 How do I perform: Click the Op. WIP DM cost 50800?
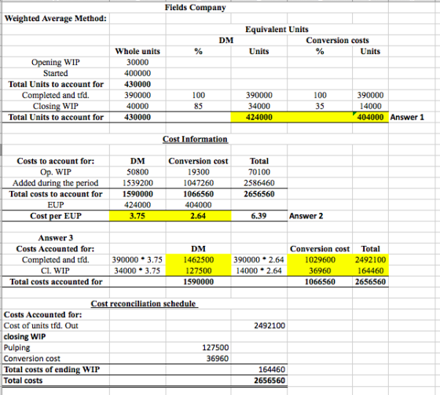click(x=137, y=172)
